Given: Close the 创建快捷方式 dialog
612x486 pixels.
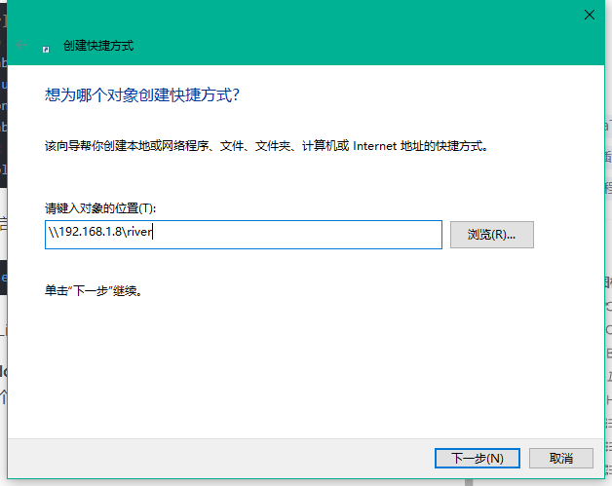Looking at the screenshot, I should tap(590, 15).
